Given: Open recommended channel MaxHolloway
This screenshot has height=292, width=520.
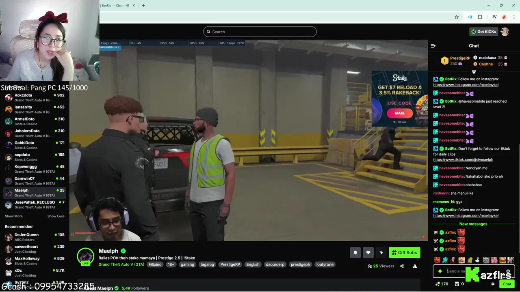Looking at the screenshot, I should (35, 261).
